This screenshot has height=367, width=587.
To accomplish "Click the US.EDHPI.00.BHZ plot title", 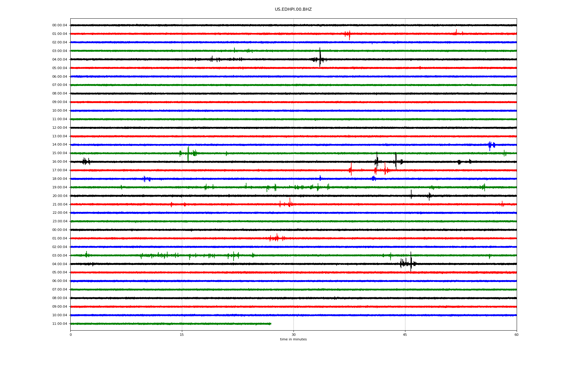I will [x=293, y=9].
